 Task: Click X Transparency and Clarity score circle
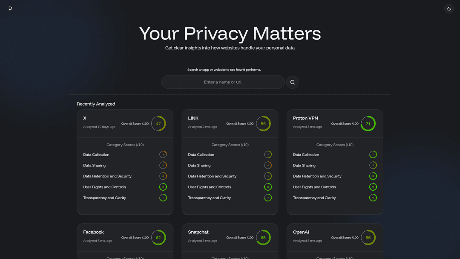click(x=163, y=198)
